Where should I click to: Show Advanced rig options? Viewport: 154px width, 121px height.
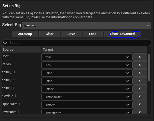[x=122, y=34]
